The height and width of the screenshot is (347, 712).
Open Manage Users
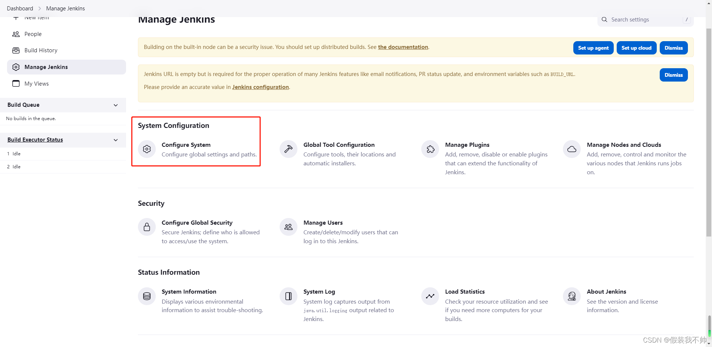[323, 223]
